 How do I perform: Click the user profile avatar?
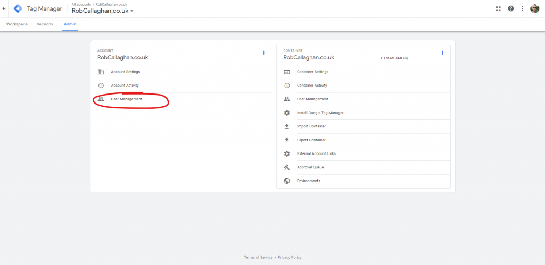click(x=534, y=8)
